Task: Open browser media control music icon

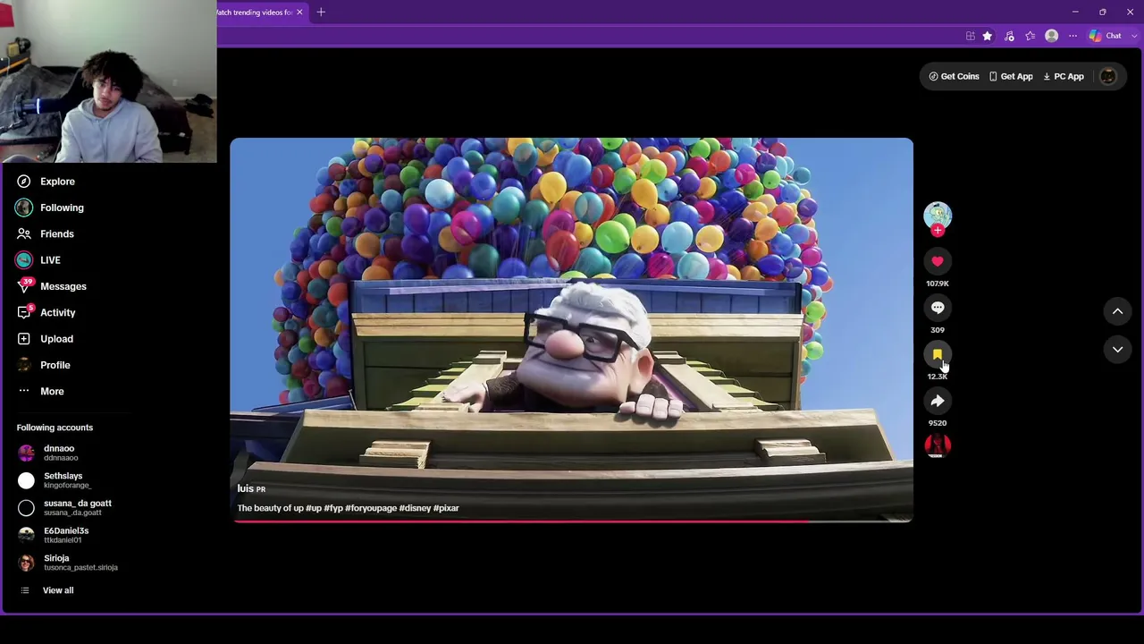Action: (1009, 36)
